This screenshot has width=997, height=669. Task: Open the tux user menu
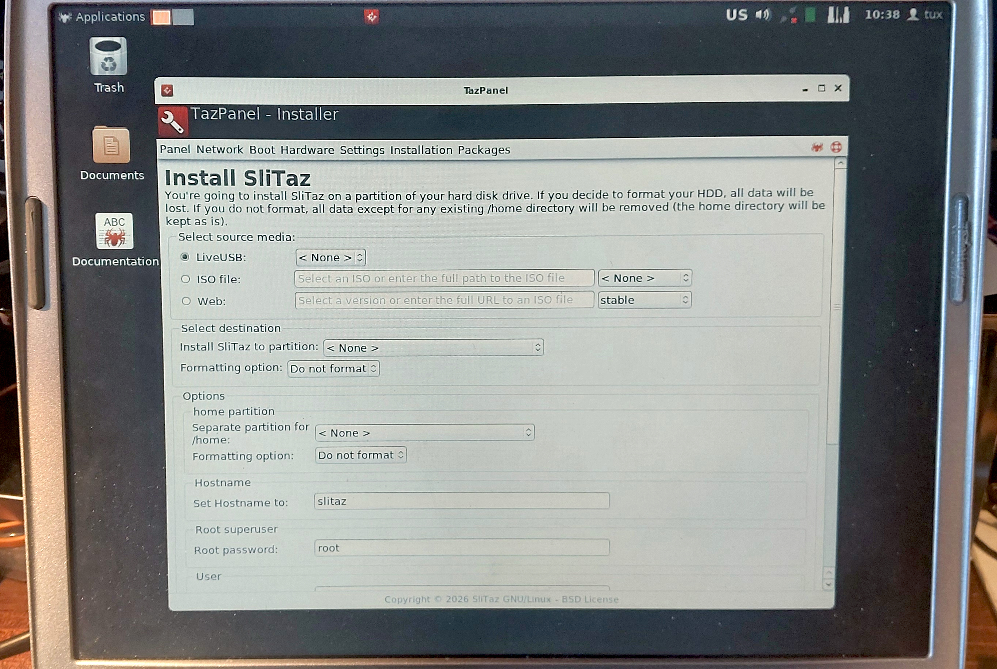tap(924, 15)
